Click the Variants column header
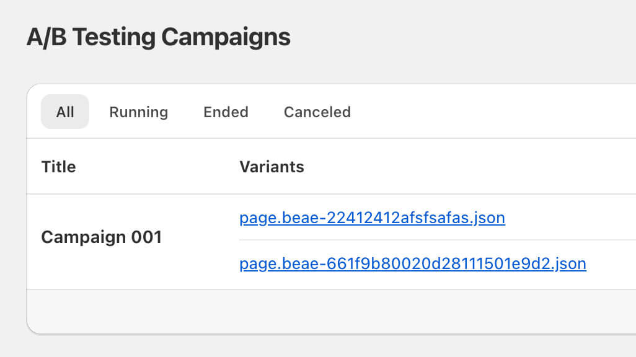This screenshot has width=636, height=357. [x=272, y=167]
